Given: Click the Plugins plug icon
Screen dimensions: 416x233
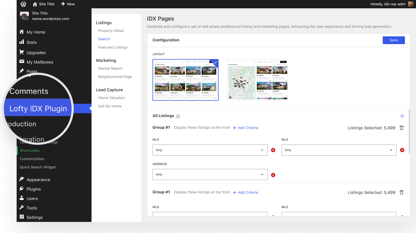Looking at the screenshot, I should click(22, 189).
